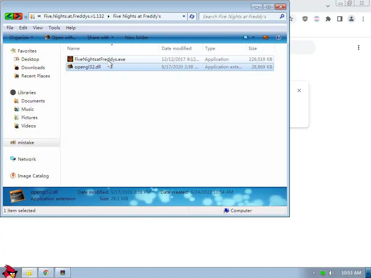Viewport: 371px width, 278px height.
Task: Open Chrome's three-dot main menu
Action: [x=363, y=19]
